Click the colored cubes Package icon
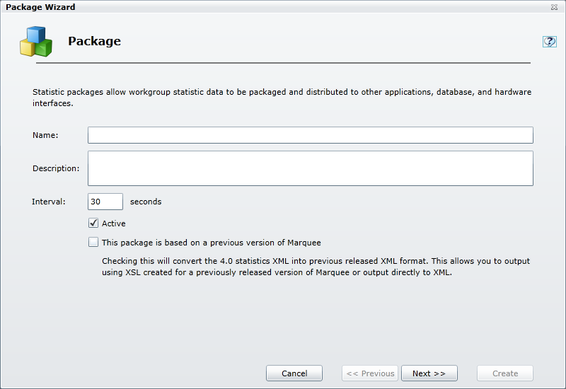This screenshot has width=566, height=389. click(x=35, y=42)
